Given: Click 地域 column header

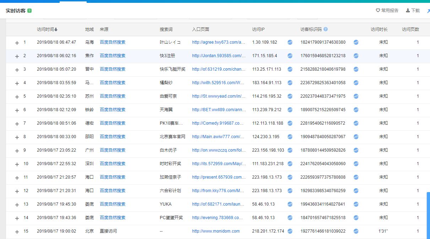Looking at the screenshot, I should point(89,29).
